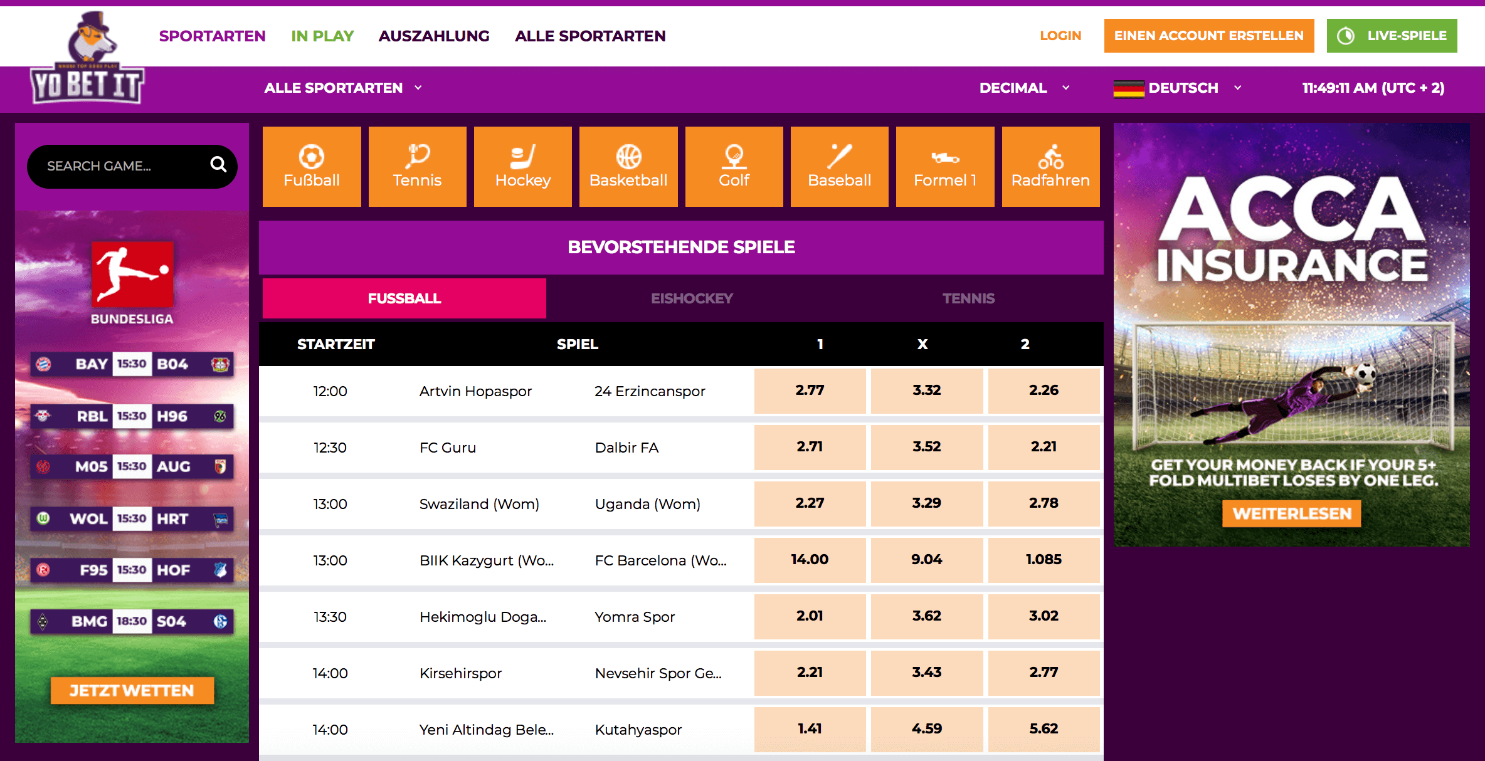Open Alle Sportarten in top navigation
1485x761 pixels.
coord(590,36)
